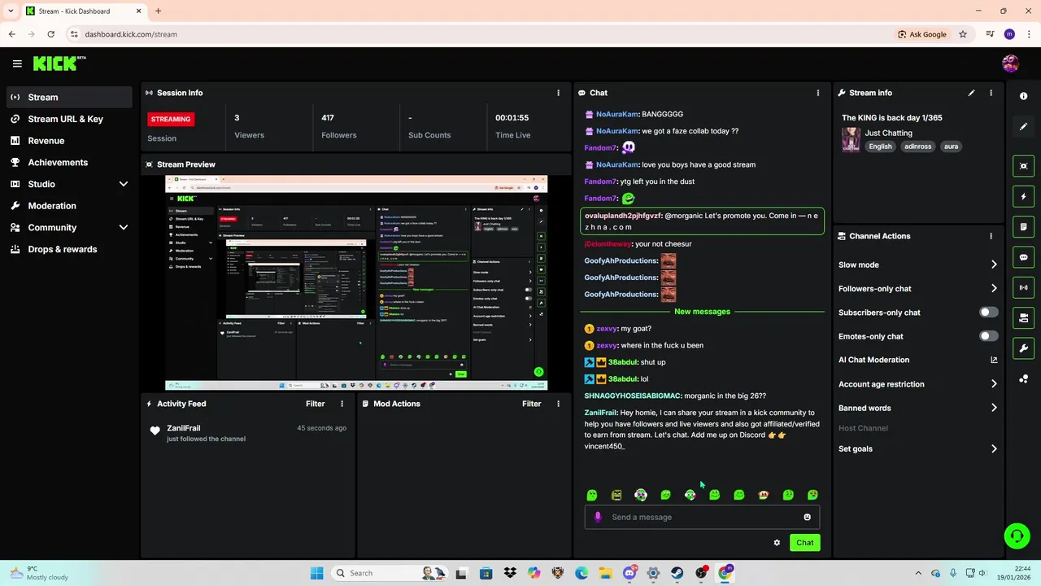Open Activity Feed Filter
The width and height of the screenshot is (1041, 586).
pyautogui.click(x=315, y=404)
